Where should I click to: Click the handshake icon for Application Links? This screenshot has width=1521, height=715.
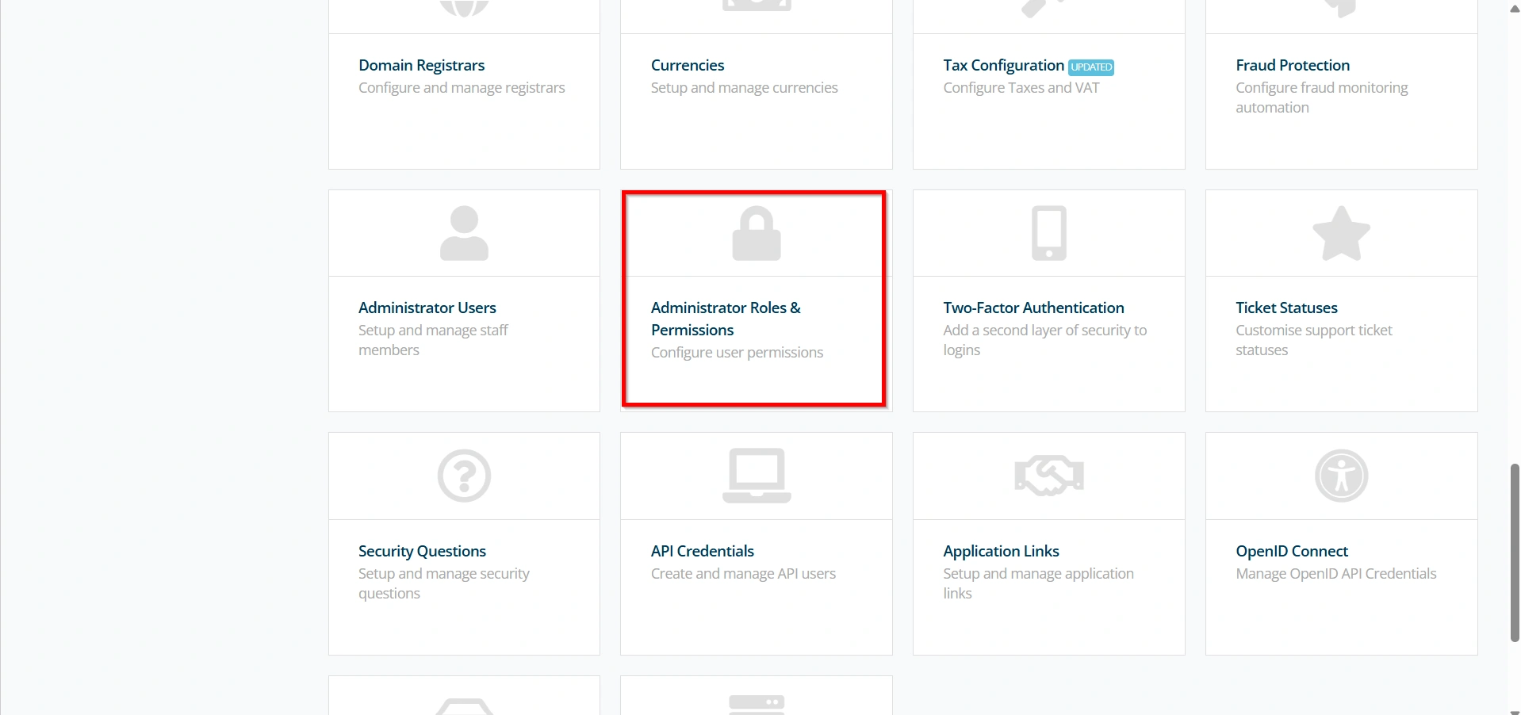pyautogui.click(x=1048, y=476)
